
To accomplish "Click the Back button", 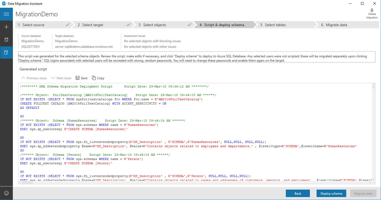I will [x=298, y=193].
